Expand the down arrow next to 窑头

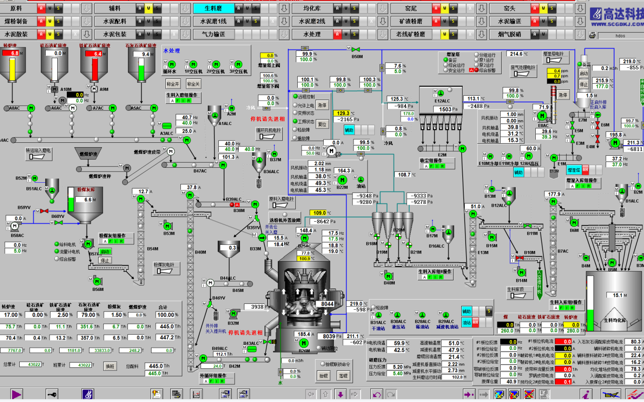point(581,9)
